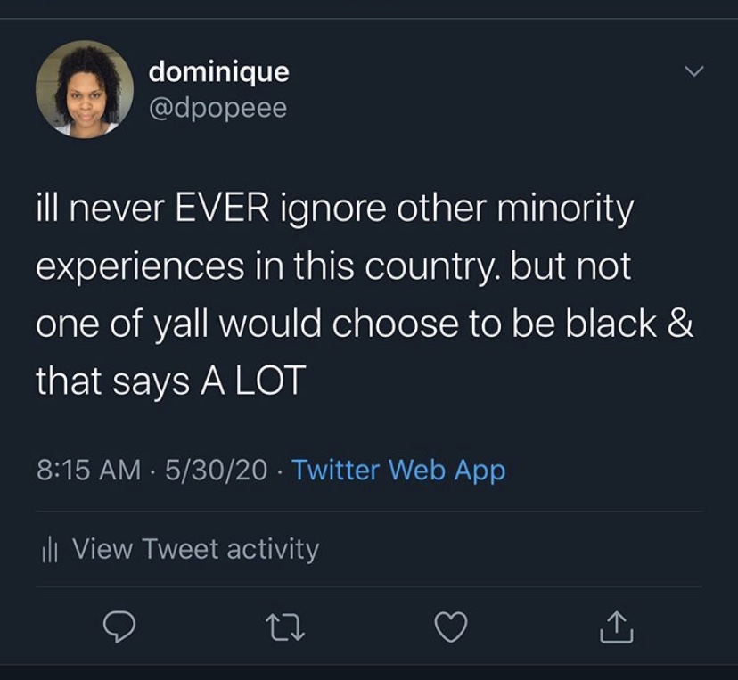Viewport: 738px width, 680px height.
Task: Click 'that says A LOT' text
Action: (170, 381)
